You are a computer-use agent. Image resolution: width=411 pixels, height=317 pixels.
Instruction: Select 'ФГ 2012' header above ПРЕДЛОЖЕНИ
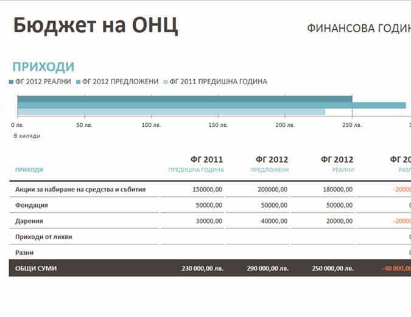[x=272, y=160]
